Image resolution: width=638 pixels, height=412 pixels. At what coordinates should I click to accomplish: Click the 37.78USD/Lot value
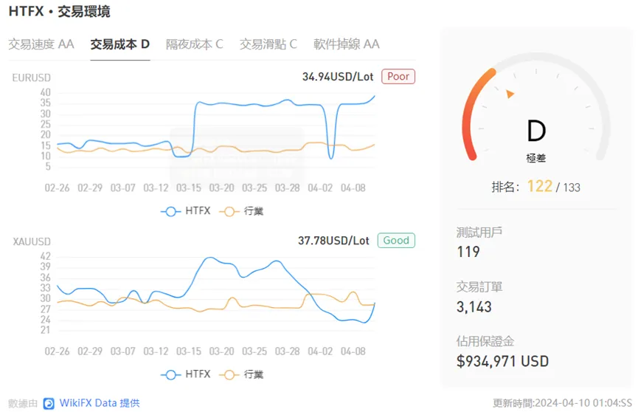point(333,241)
